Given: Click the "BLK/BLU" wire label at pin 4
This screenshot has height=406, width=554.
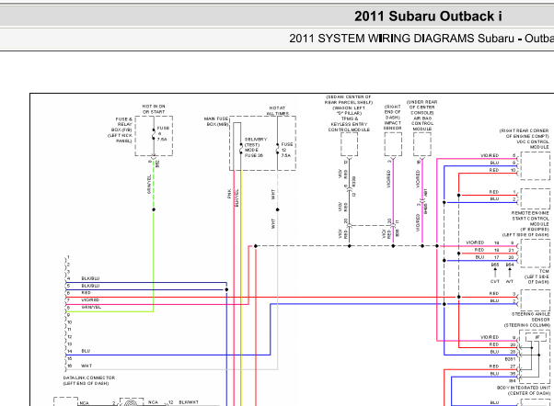Looking at the screenshot, I should [90, 278].
